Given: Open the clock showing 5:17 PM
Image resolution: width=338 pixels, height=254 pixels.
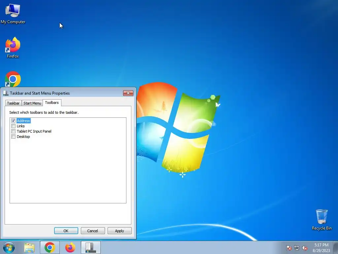Looking at the screenshot, I should 321,248.
